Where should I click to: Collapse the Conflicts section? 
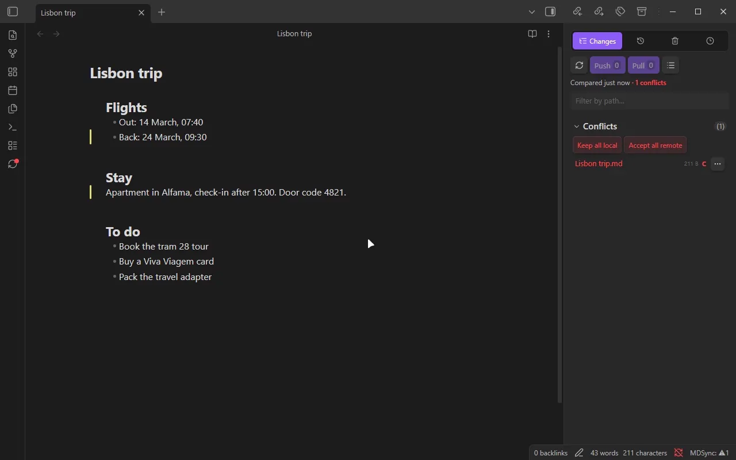click(577, 126)
